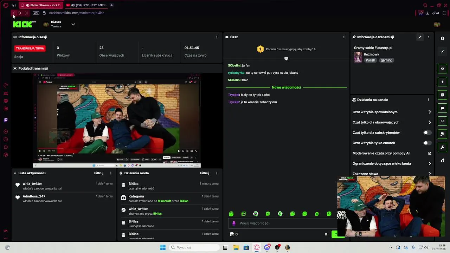Toggle the stream preview widget icon in sidebar
The height and width of the screenshot is (253, 450).
443,69
